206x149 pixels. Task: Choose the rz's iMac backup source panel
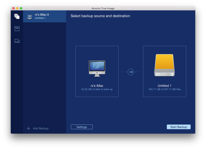(97, 71)
